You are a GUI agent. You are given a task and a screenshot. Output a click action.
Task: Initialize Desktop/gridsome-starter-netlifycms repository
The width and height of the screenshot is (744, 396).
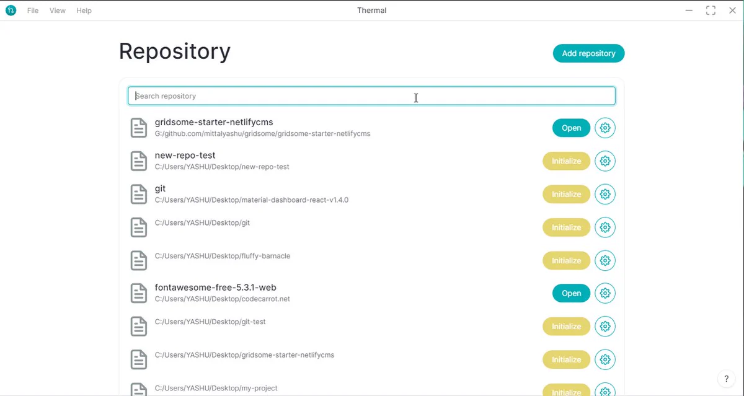[566, 359]
